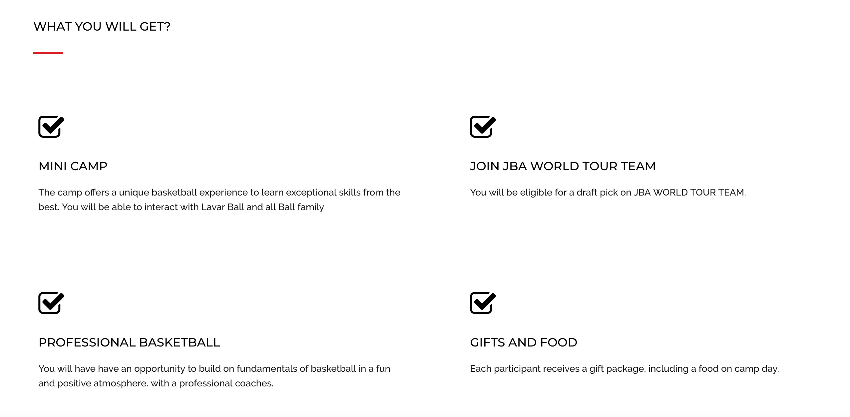Click the checkmark icon above GIFTS AND FOOD

483,303
